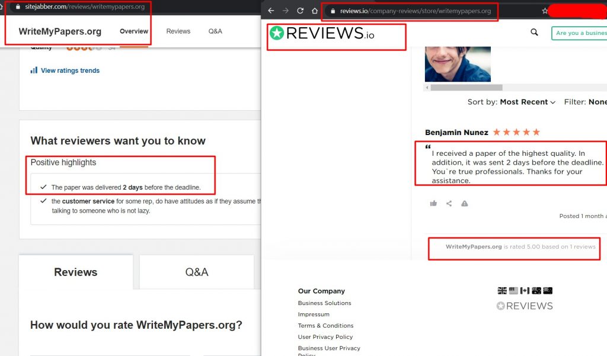Share Benjamin Nunez's review
This screenshot has width=607, height=356.
point(449,204)
